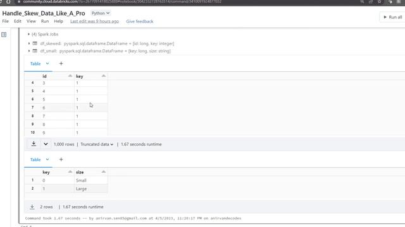Open 'Last edit was 9 hours ago' link

pos(94,21)
